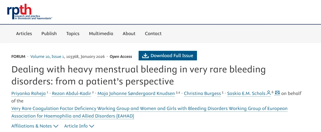Click the download arrow icon in Download Full Issue
This screenshot has height=132, width=321.
(145, 56)
